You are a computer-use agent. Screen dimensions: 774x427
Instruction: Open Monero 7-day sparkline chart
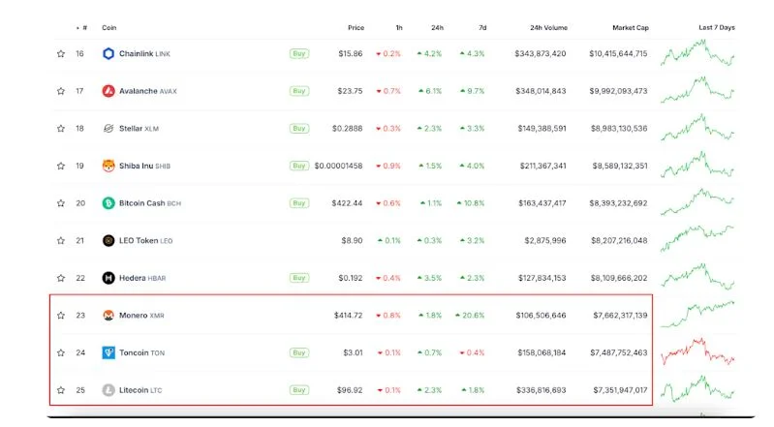(697, 315)
